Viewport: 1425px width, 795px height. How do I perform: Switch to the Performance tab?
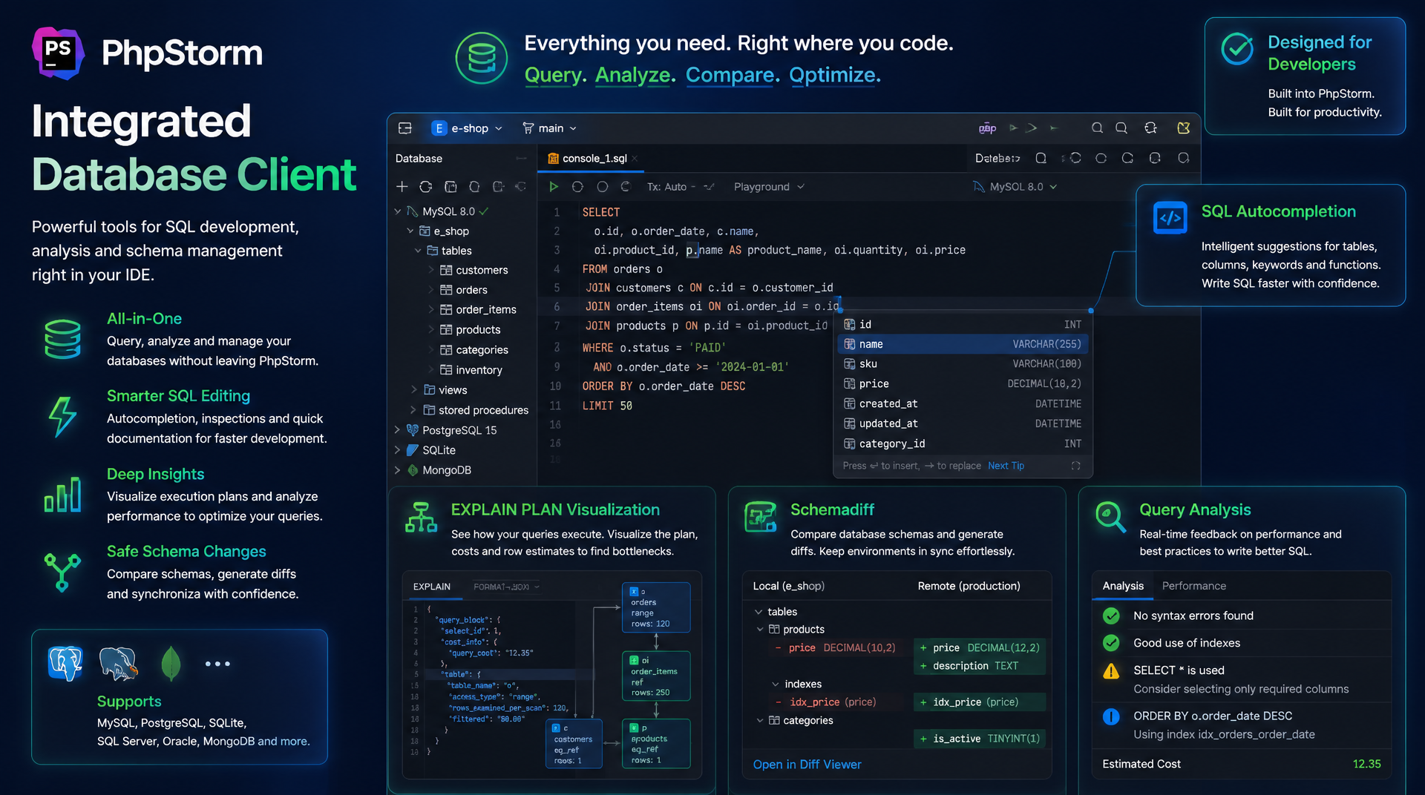click(1193, 586)
